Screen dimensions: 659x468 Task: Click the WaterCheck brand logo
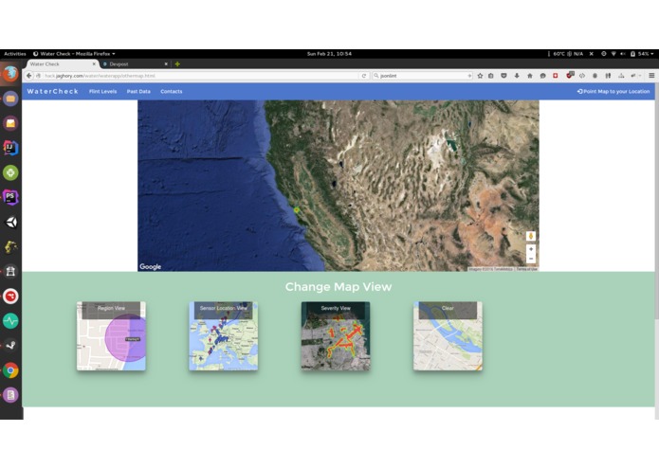coord(52,92)
